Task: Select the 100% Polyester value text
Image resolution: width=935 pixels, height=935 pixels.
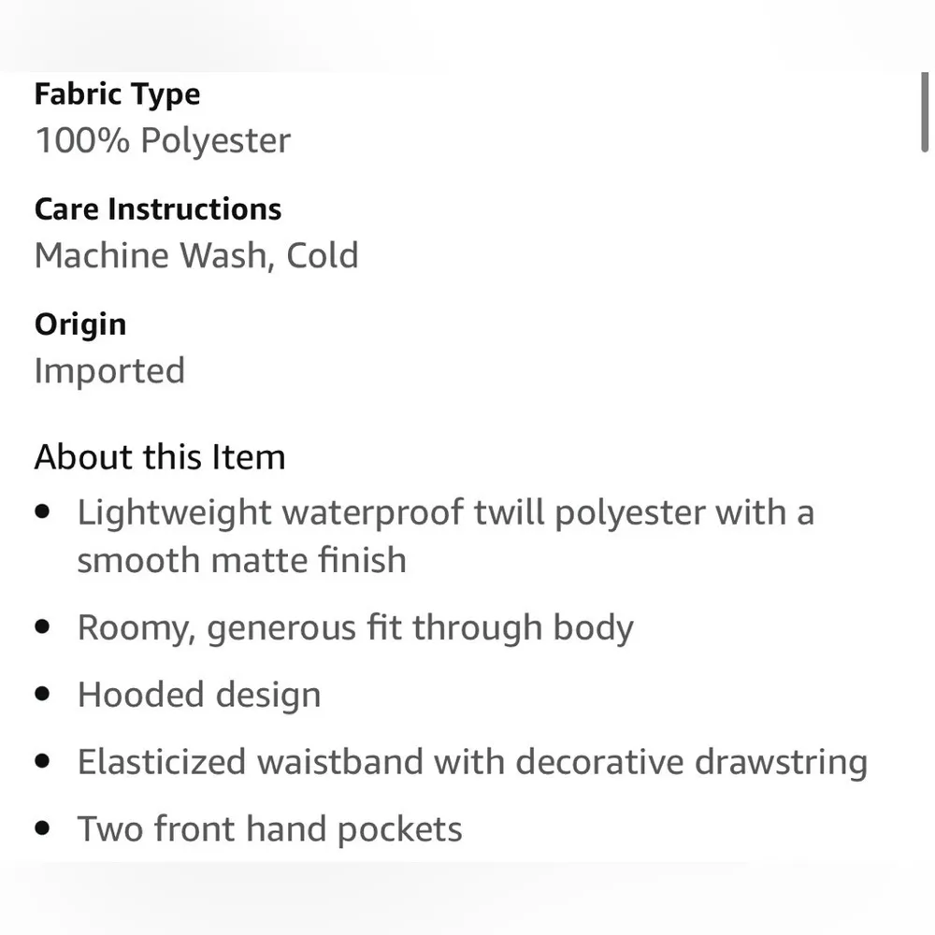Action: pos(163,140)
